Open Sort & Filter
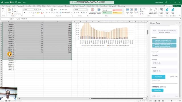 151,11
